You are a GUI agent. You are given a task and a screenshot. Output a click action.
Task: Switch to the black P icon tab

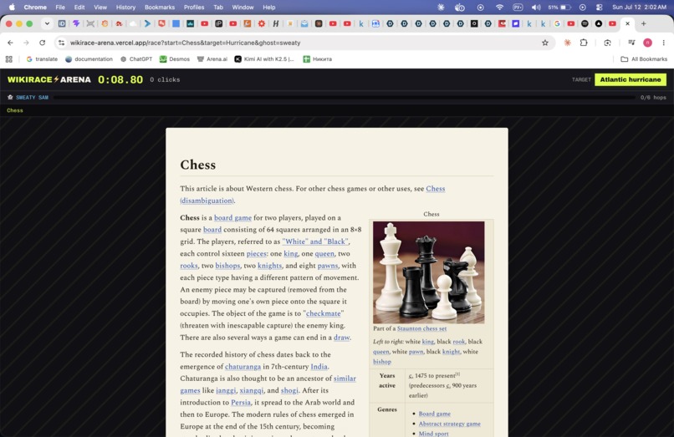pyautogui.click(x=219, y=23)
